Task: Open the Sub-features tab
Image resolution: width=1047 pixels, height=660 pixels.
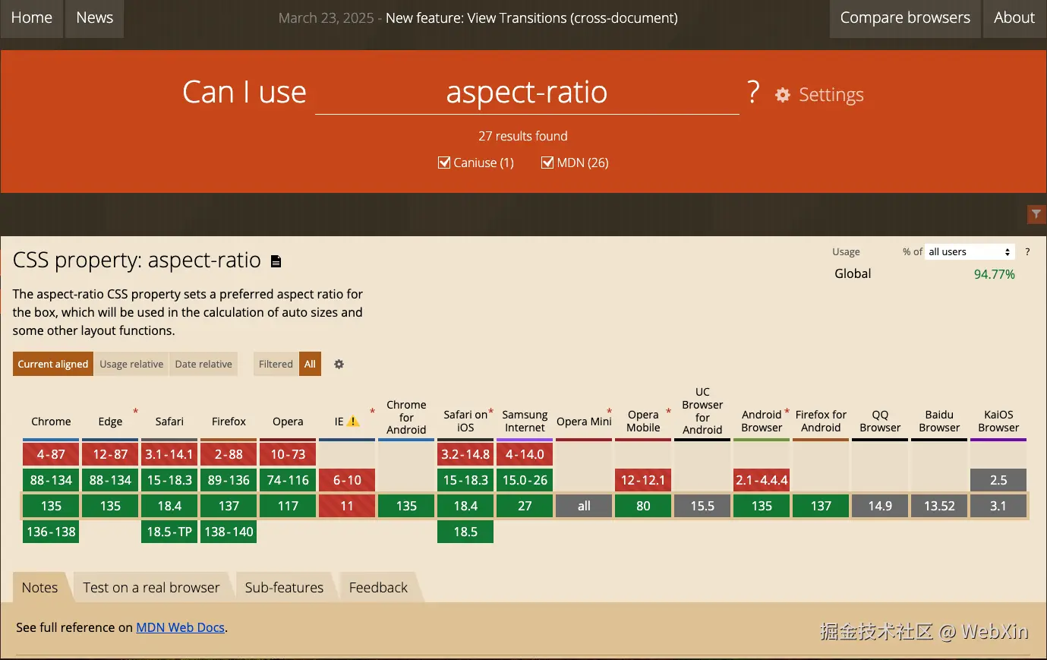Action: pos(284,587)
